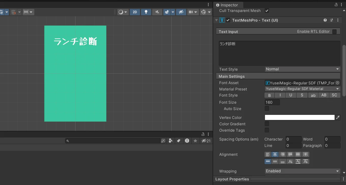Set horizontal alignment to Right
Image resolution: width=346 pixels, height=185 pixels.
coord(282,154)
